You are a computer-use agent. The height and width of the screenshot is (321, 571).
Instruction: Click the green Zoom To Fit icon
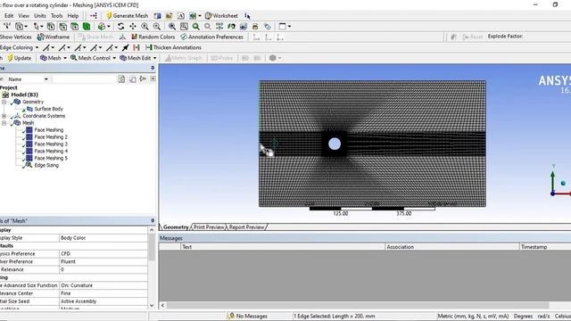196,26
